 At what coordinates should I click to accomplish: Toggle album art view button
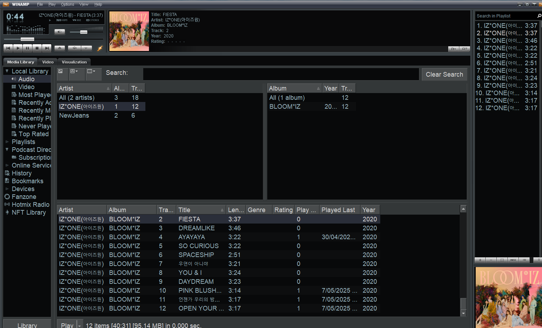tap(62, 74)
